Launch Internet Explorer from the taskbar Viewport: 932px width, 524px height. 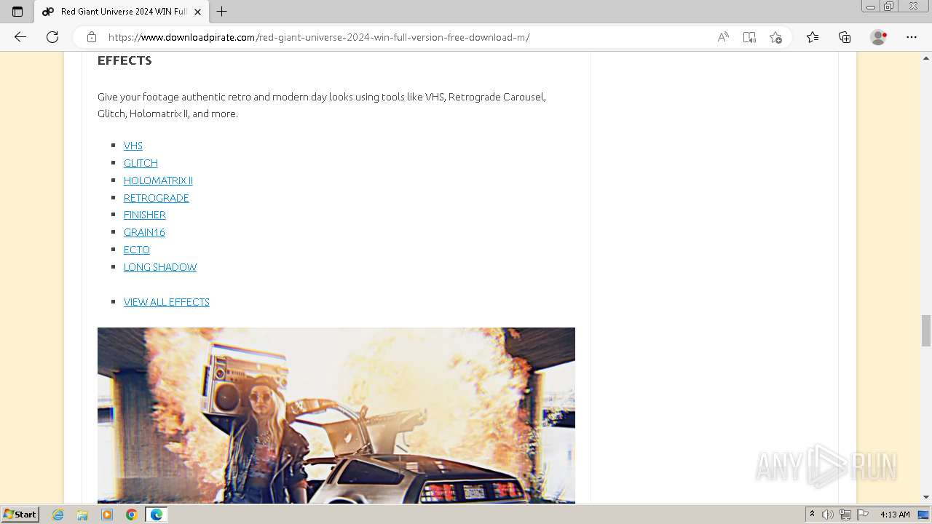(58, 515)
